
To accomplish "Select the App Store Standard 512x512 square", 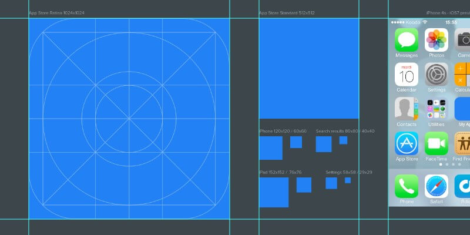I will (309, 69).
